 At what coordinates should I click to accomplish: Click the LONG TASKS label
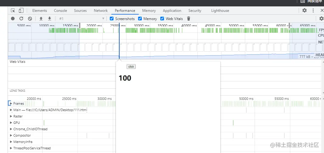click(17, 90)
